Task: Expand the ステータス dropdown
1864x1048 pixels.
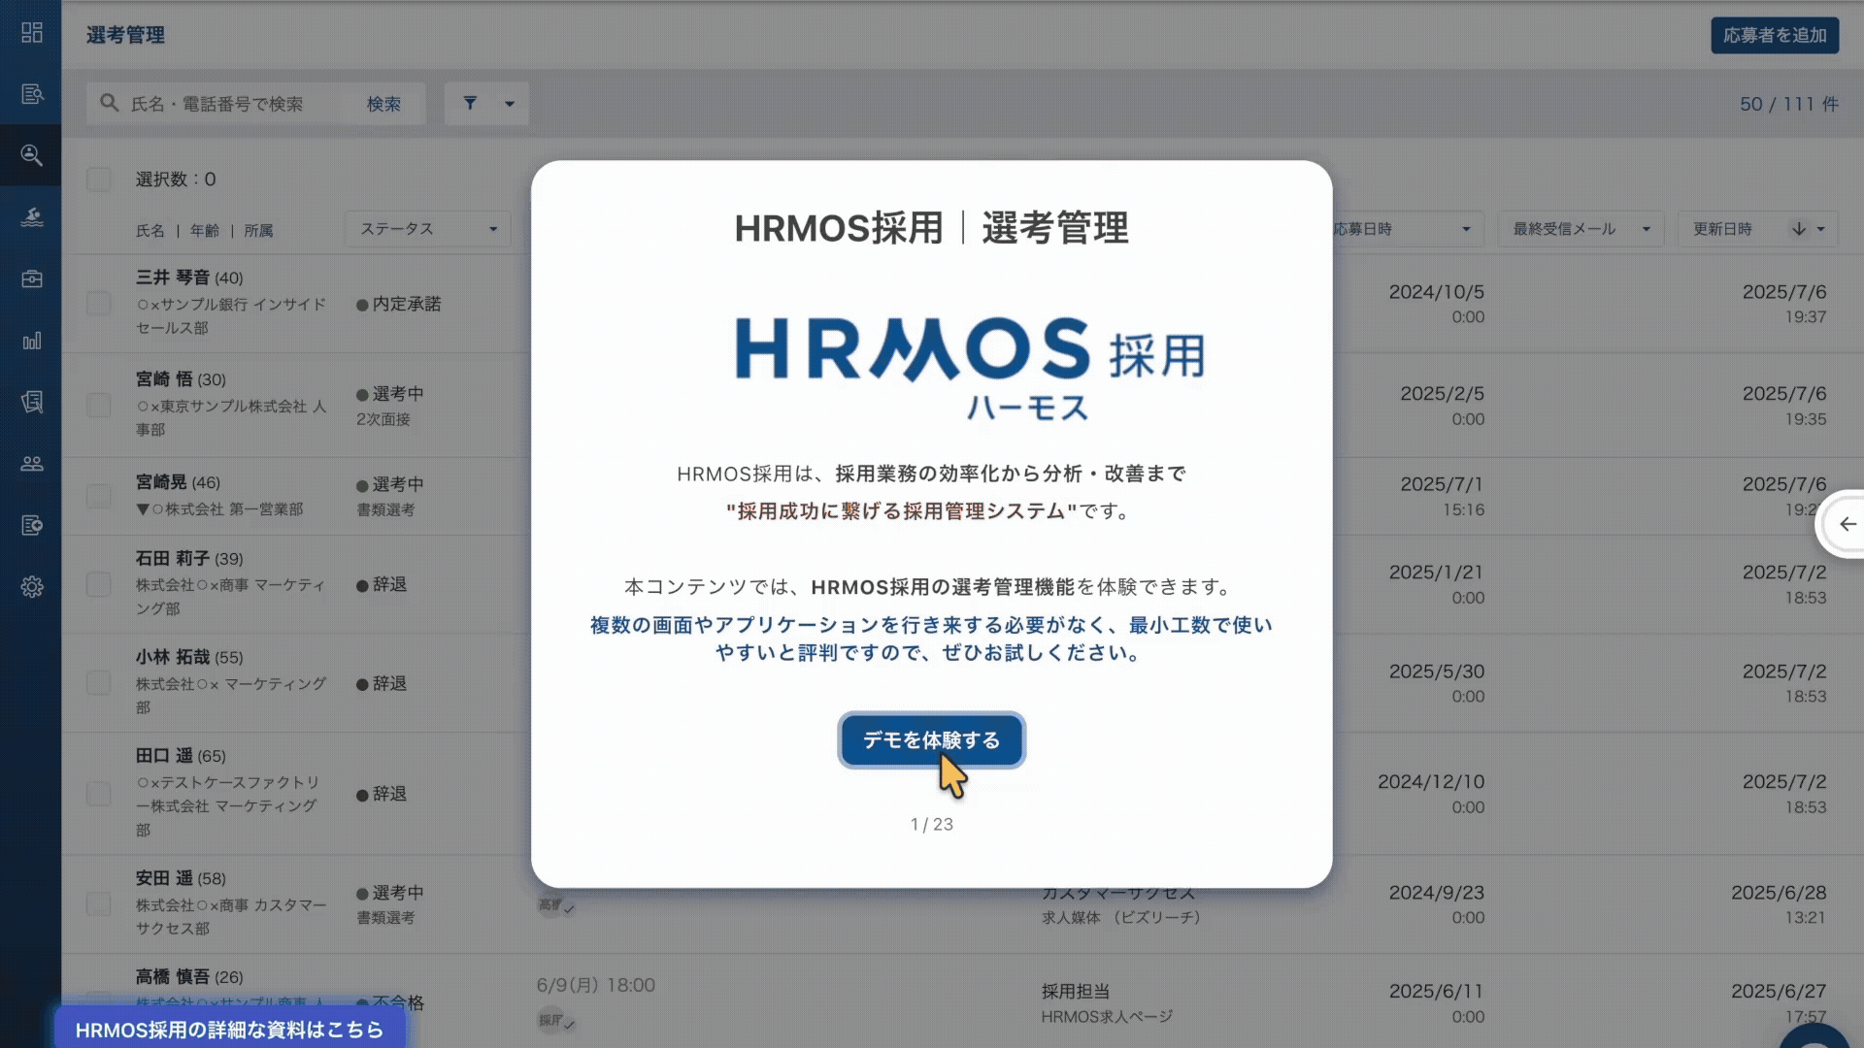Action: [427, 229]
